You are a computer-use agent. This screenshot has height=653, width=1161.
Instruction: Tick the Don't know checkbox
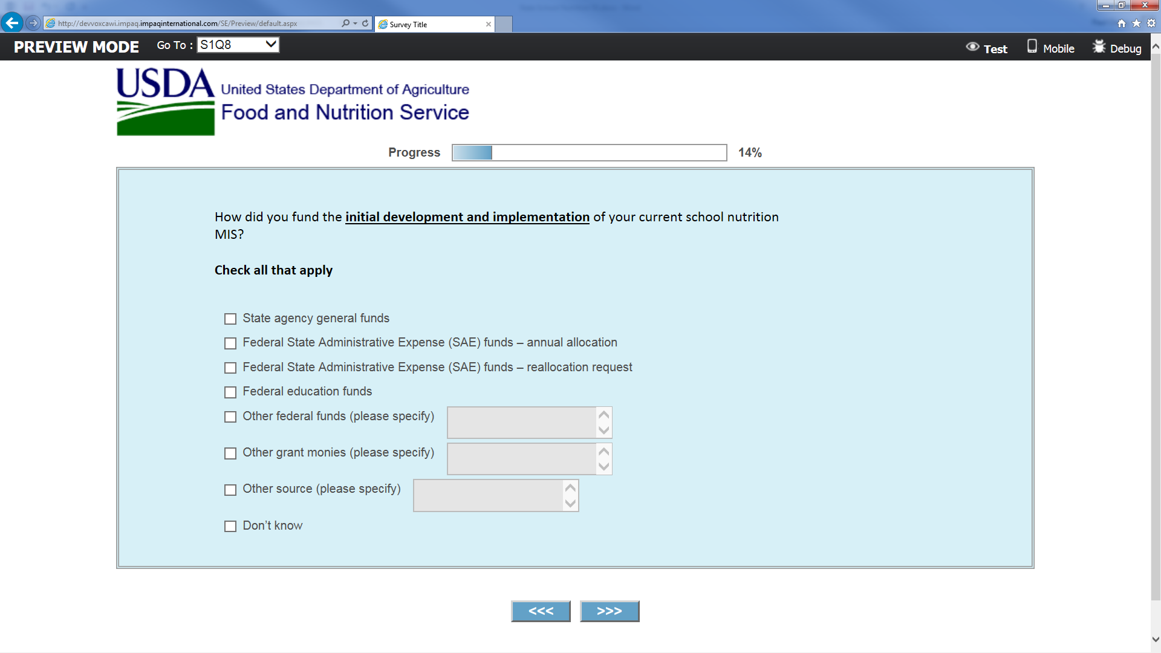point(230,526)
